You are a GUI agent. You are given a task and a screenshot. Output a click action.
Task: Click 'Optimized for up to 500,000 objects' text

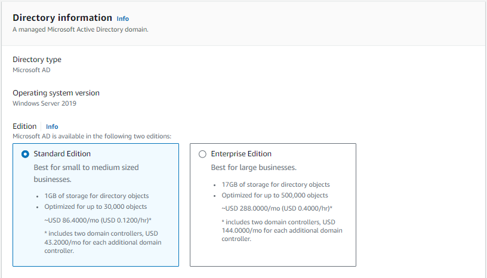coord(275,196)
